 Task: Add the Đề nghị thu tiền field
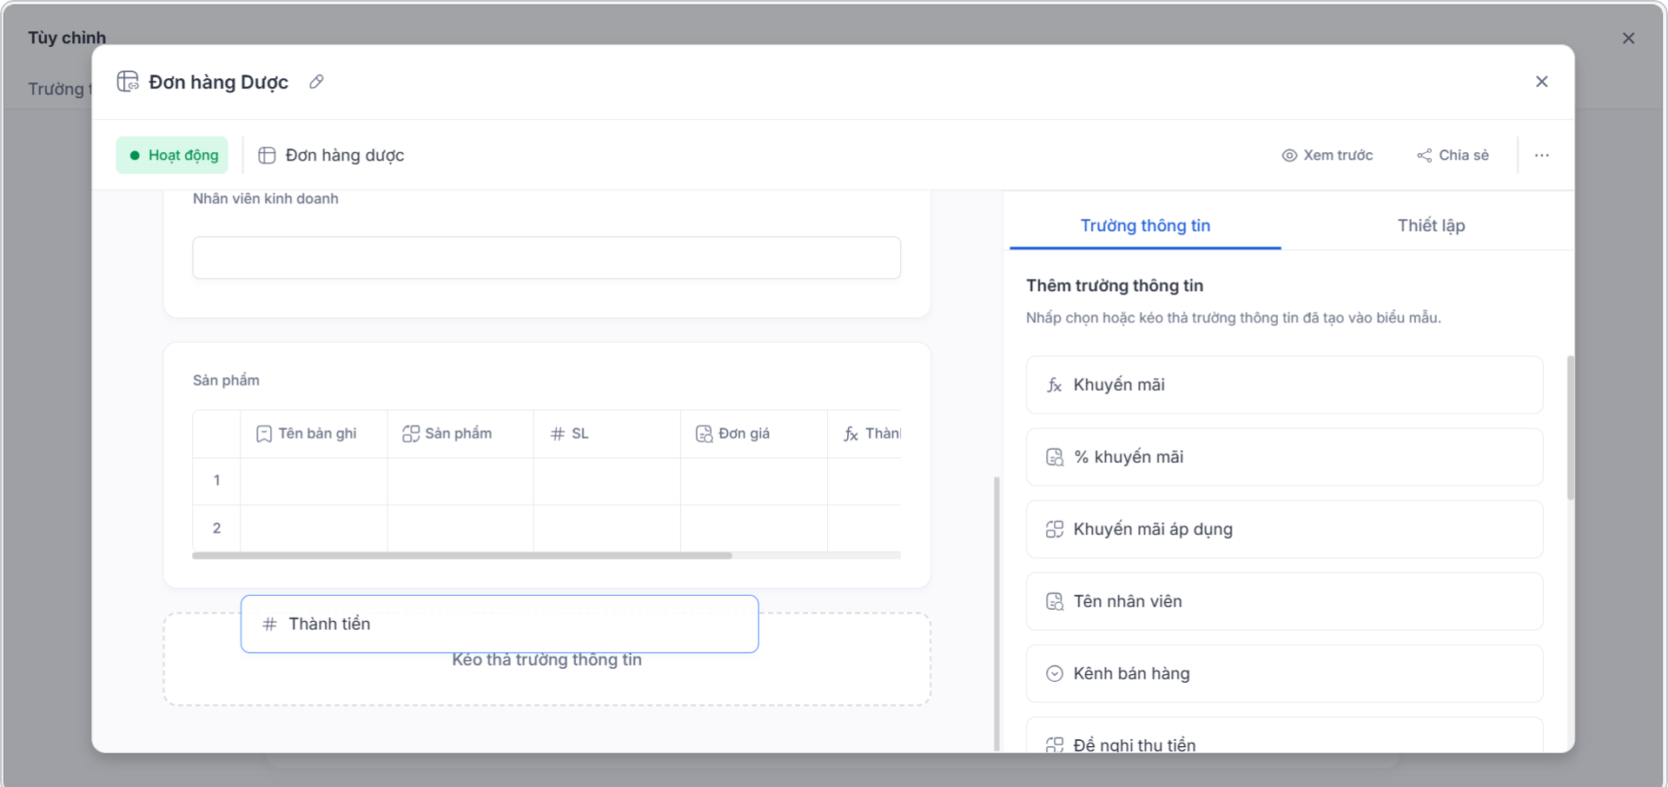[x=1284, y=735]
